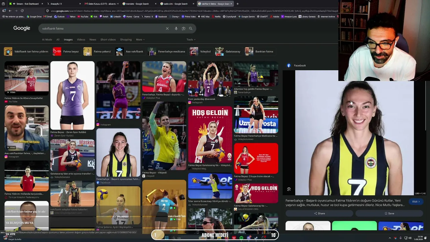Open the ChatGPT bookmark
This screenshot has height=242, width=430.
click(x=262, y=16)
